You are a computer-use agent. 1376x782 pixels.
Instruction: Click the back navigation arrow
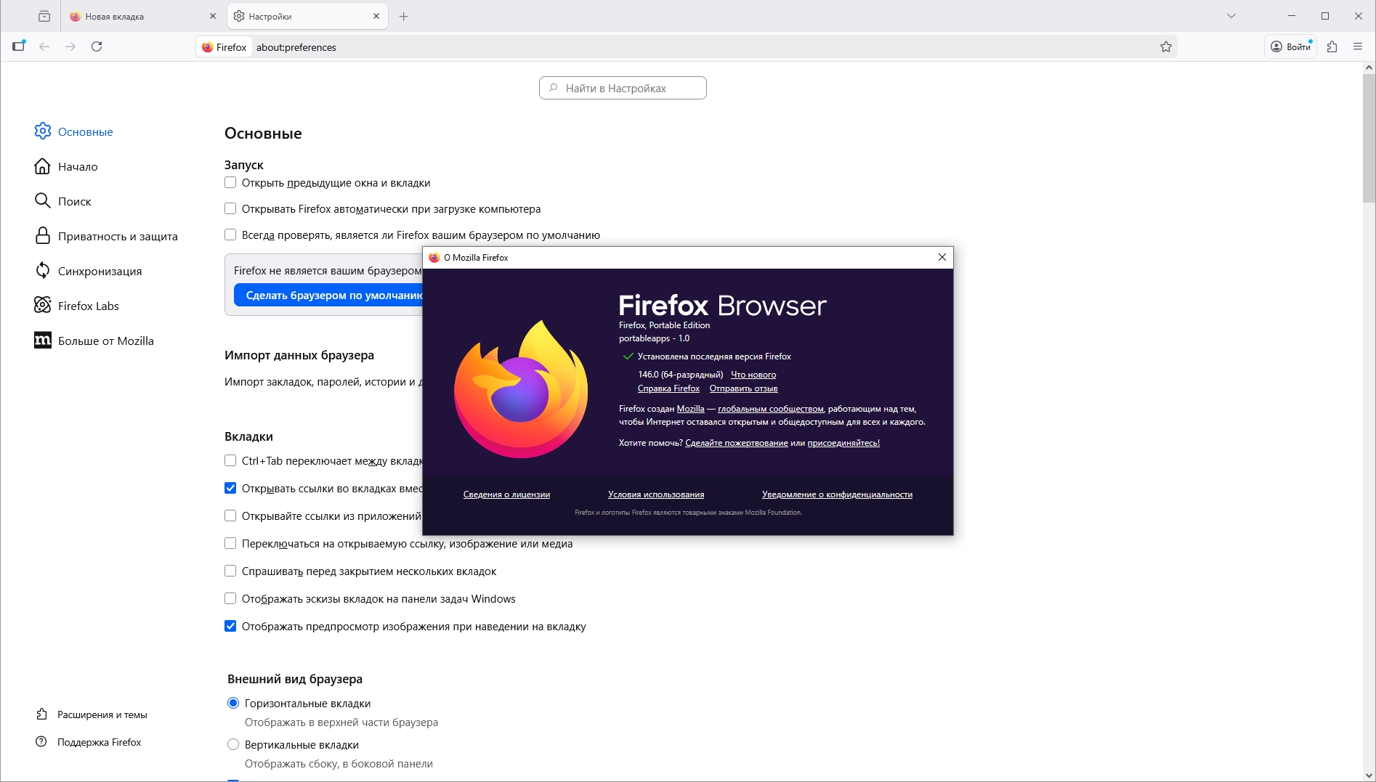coord(44,46)
